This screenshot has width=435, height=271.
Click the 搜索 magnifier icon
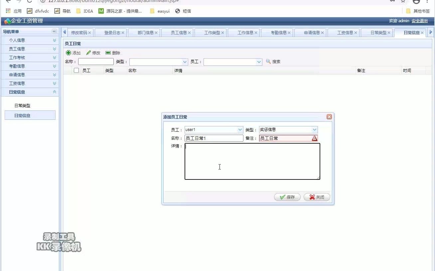[x=268, y=61]
